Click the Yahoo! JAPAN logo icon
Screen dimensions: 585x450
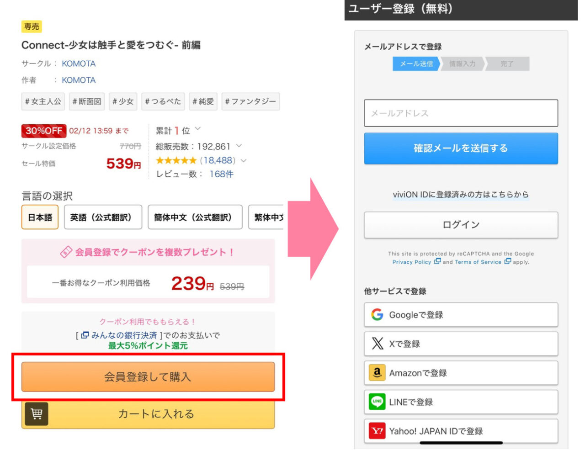pyautogui.click(x=377, y=431)
